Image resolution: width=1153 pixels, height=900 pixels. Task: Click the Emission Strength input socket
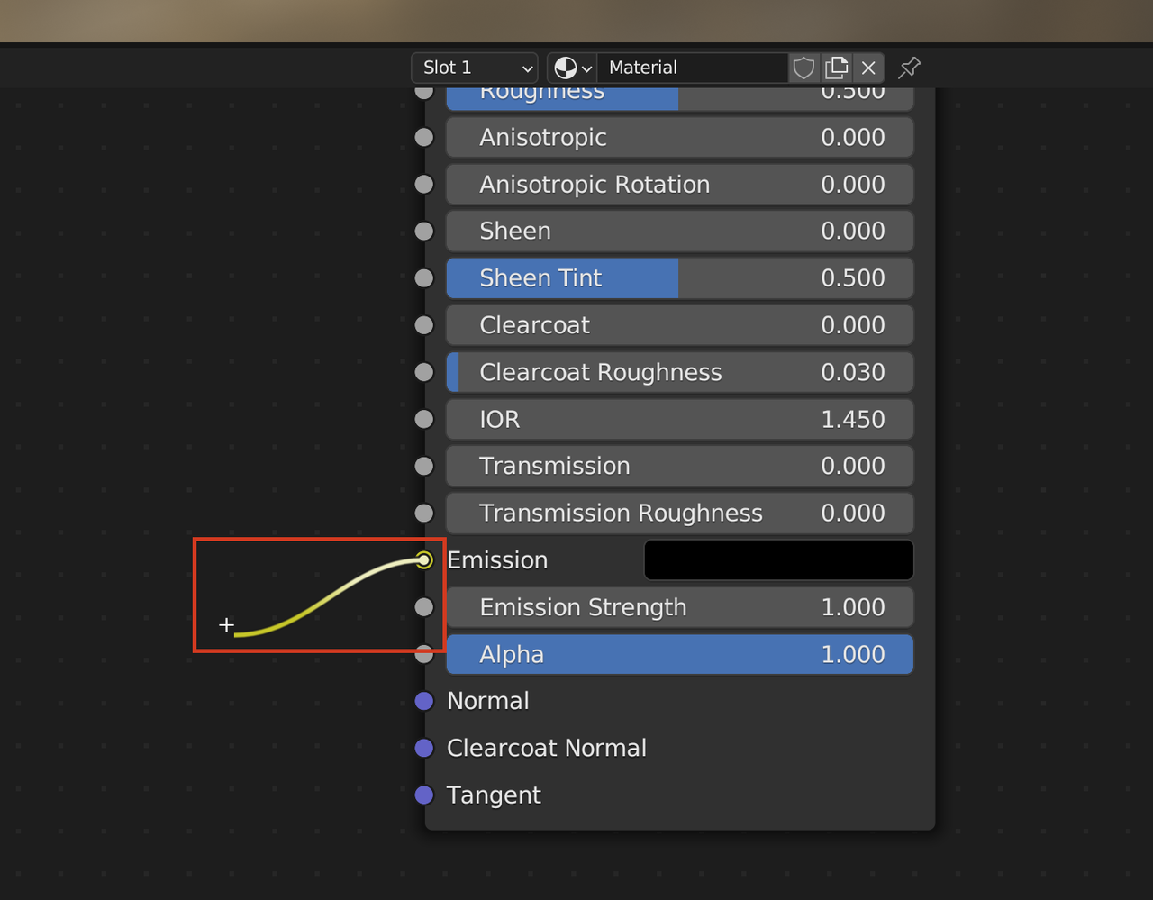click(424, 607)
